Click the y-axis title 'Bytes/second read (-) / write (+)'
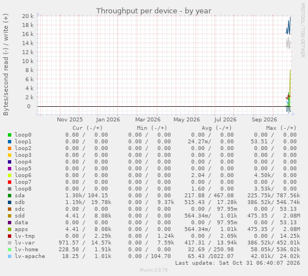 coord(6,65)
